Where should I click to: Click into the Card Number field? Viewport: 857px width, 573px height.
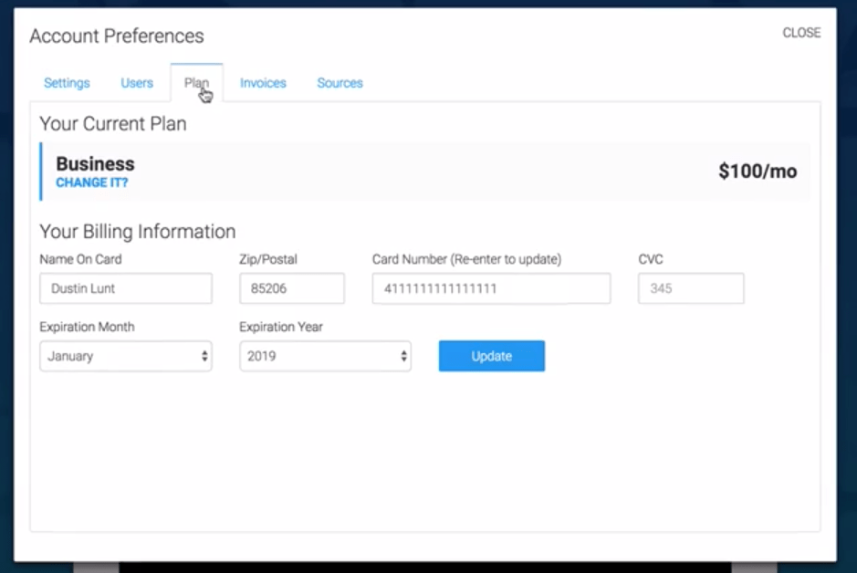(x=491, y=288)
